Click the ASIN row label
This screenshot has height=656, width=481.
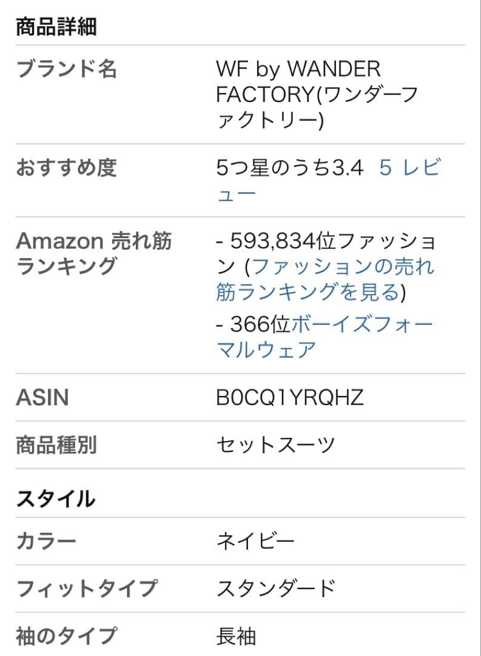[42, 398]
